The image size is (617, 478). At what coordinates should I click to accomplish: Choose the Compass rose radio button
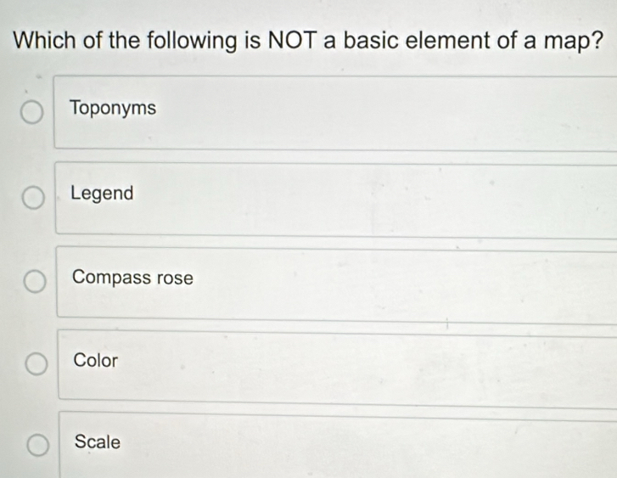(x=34, y=282)
